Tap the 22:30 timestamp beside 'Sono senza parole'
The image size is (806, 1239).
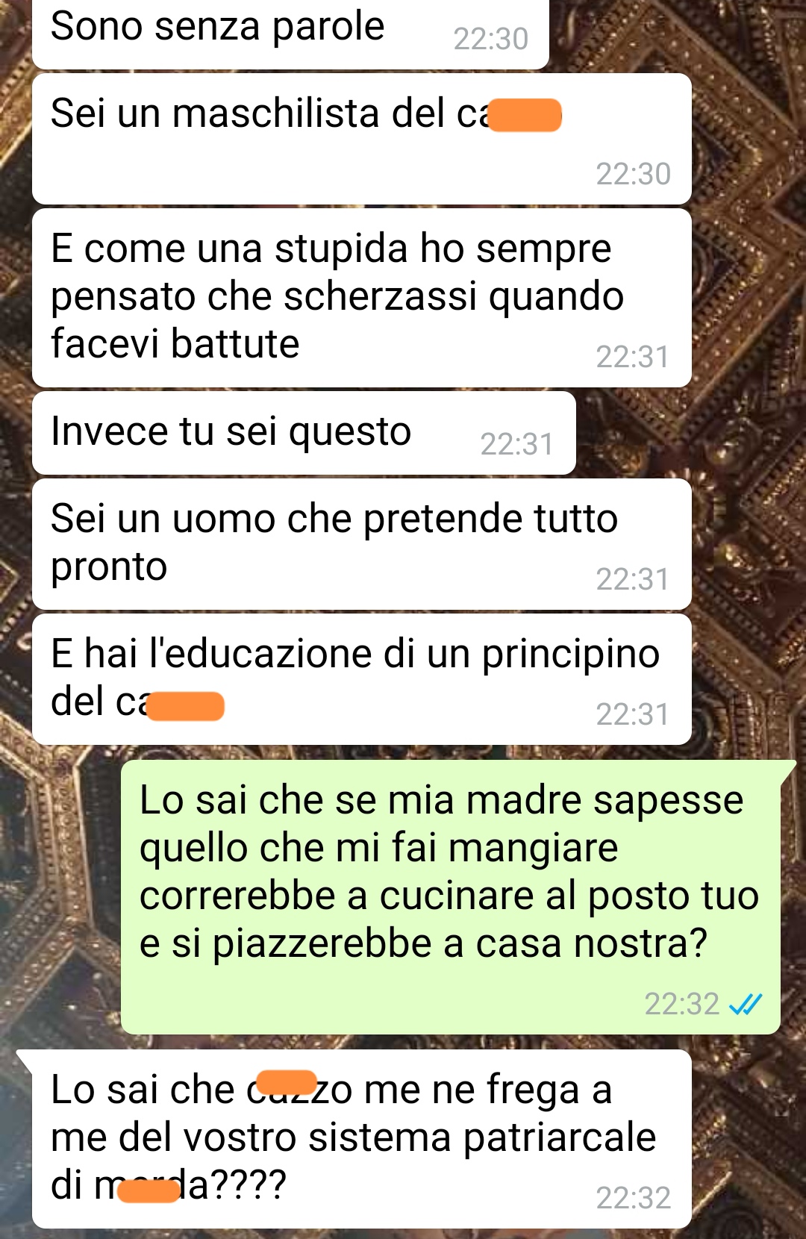pyautogui.click(x=491, y=39)
